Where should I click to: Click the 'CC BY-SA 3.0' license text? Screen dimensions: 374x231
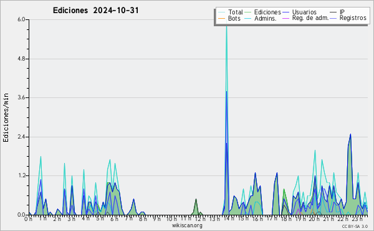[355, 227]
